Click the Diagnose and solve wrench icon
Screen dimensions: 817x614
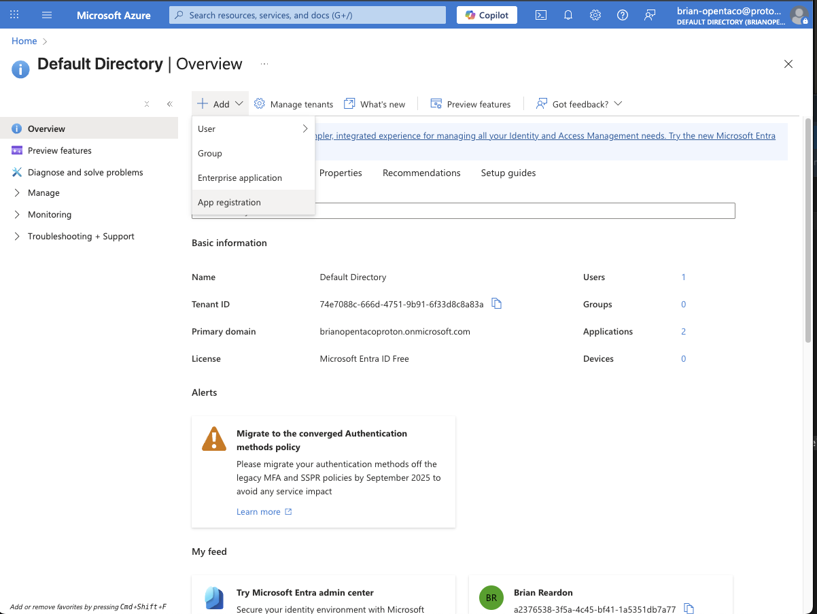click(17, 172)
